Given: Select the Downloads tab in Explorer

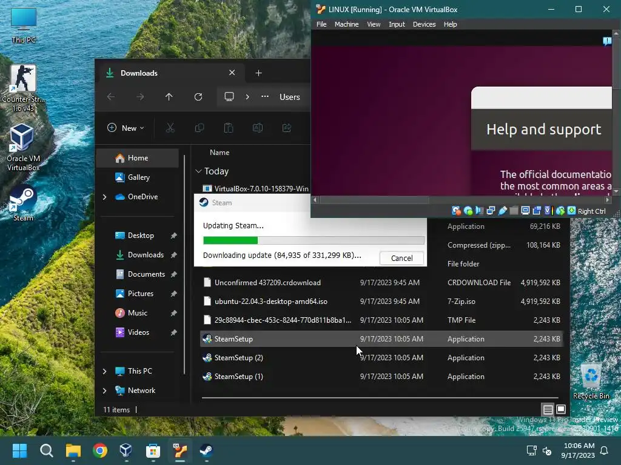Looking at the screenshot, I should [170, 73].
